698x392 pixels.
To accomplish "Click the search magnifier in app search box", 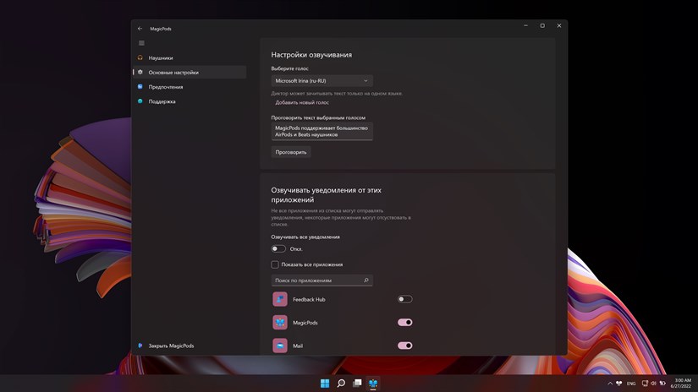I will click(365, 280).
